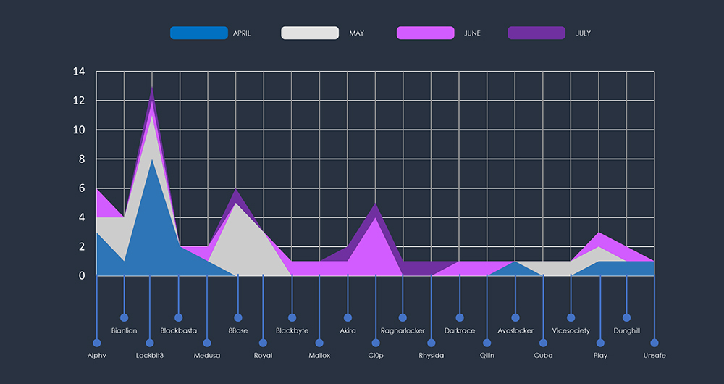Click the Medusa axis label
This screenshot has height=384, width=724.
coord(207,356)
